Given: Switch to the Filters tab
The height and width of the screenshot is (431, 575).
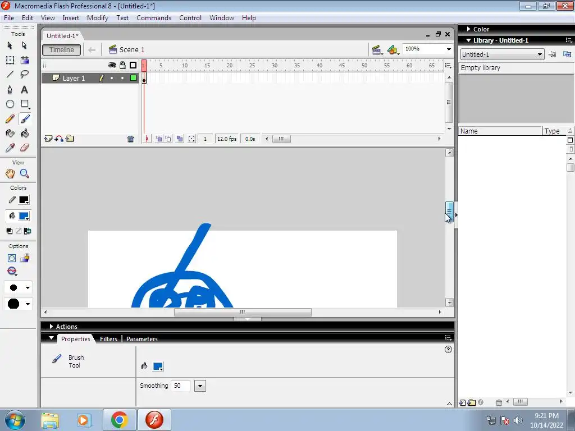Looking at the screenshot, I should pos(108,339).
